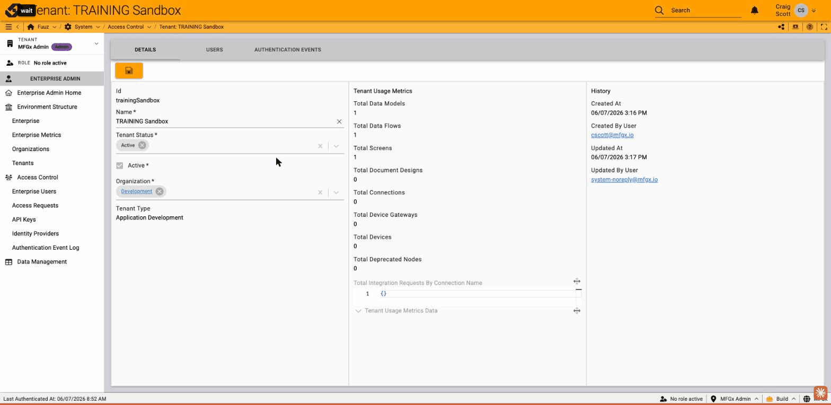Open the Build menu in status bar

click(x=781, y=399)
